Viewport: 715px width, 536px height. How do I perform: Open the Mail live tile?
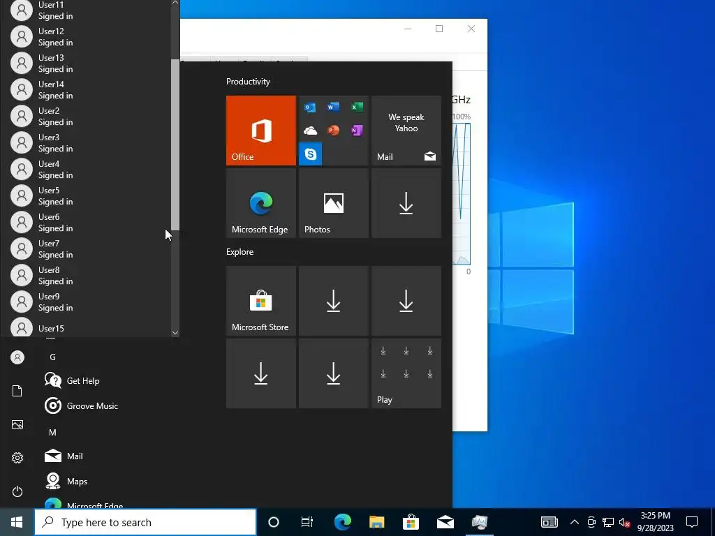[x=406, y=131]
